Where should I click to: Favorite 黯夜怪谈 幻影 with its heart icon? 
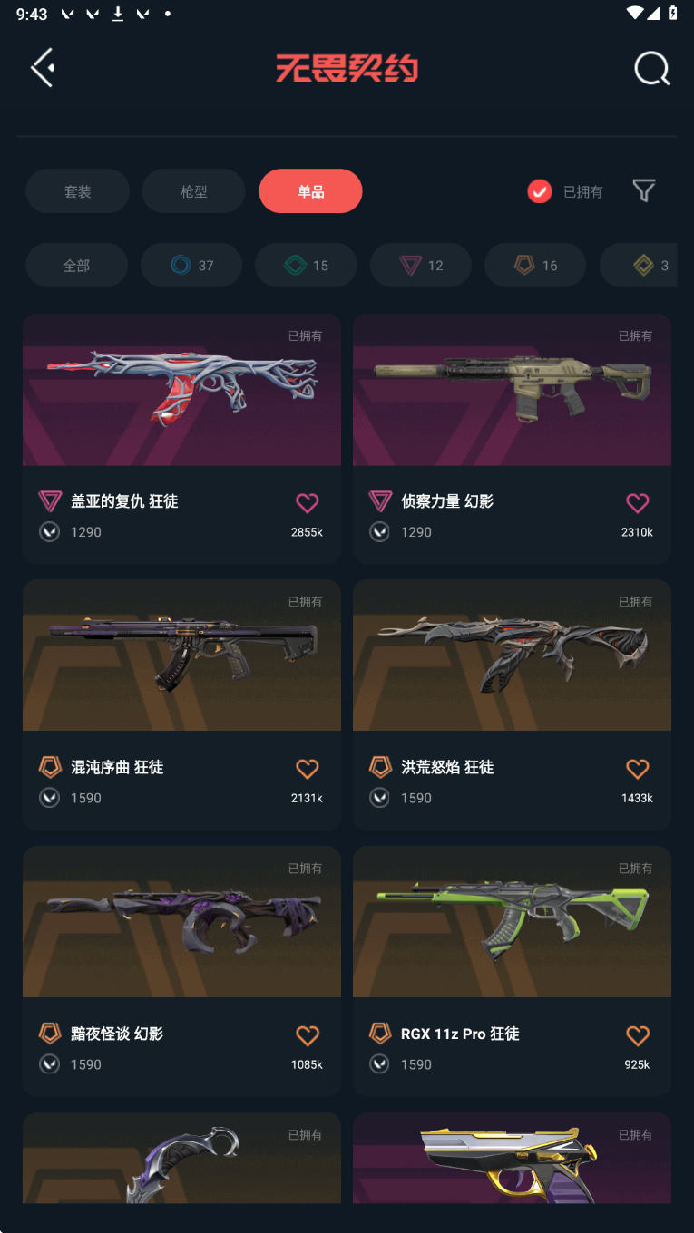(308, 1035)
